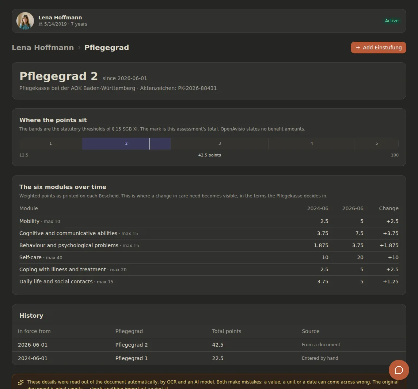Click the 'Where the points sit' heading

[53, 120]
